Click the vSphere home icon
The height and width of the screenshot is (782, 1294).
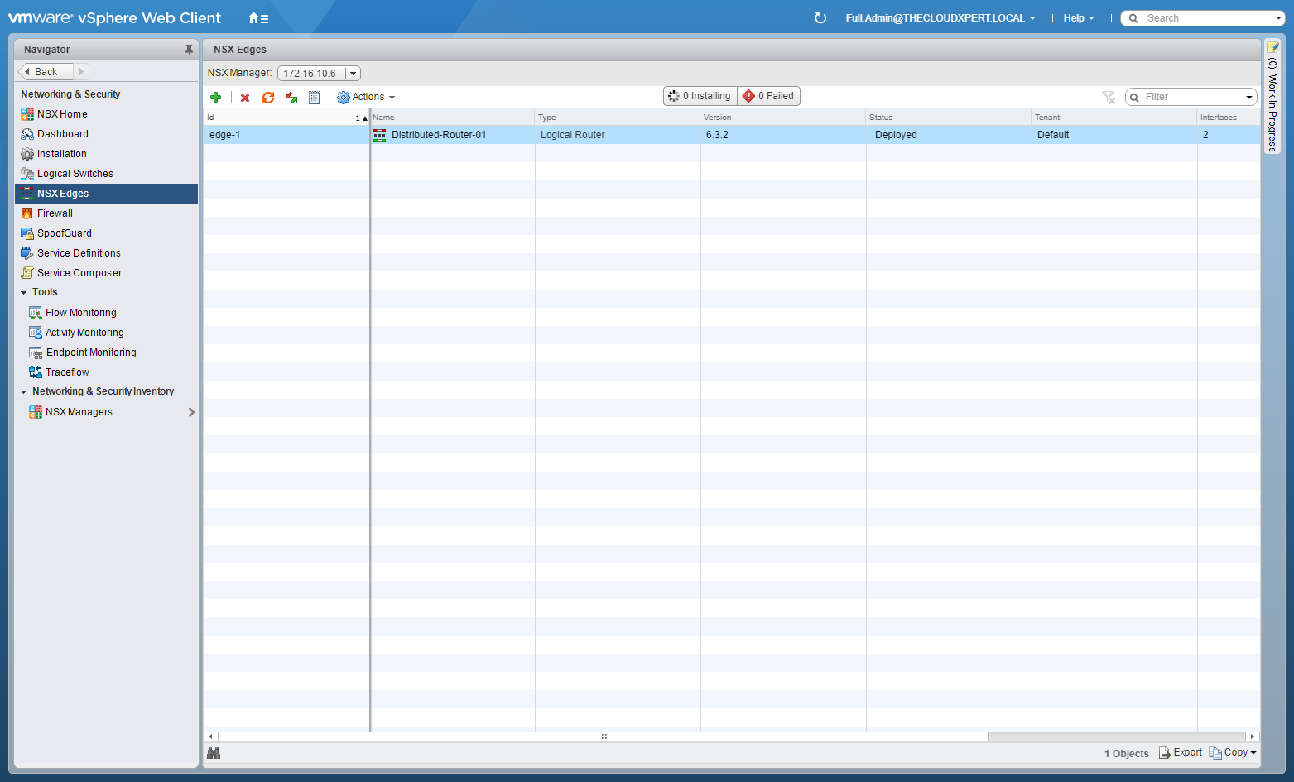pos(258,18)
